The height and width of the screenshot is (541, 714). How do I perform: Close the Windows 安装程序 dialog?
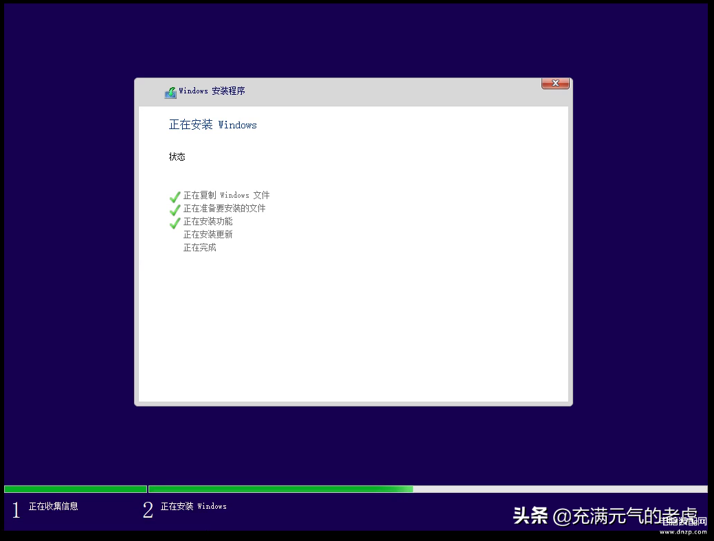point(555,83)
